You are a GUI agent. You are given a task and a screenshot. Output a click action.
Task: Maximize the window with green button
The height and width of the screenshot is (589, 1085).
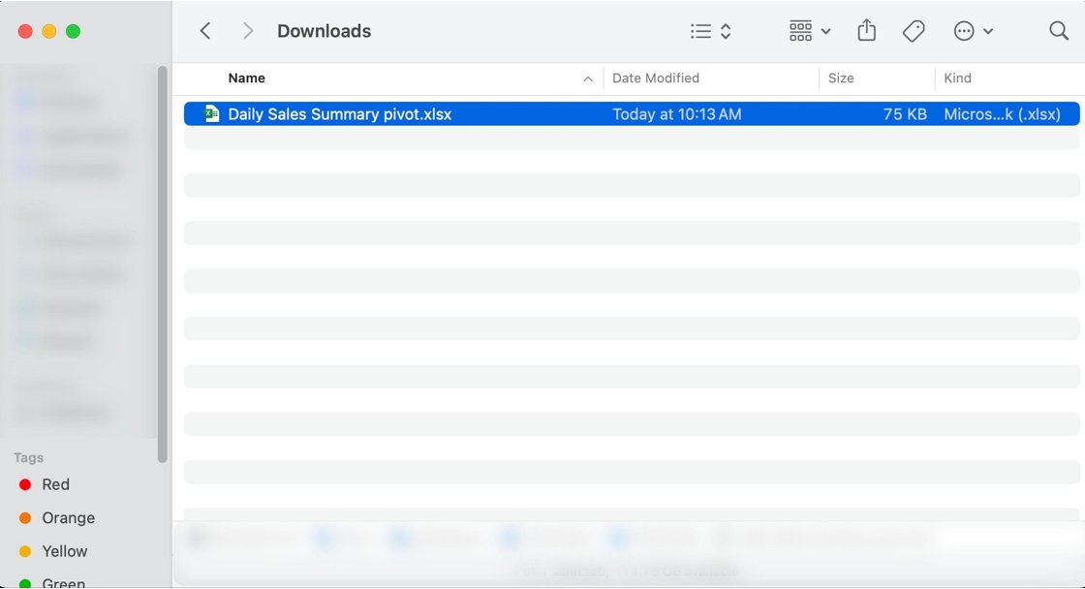coord(73,31)
